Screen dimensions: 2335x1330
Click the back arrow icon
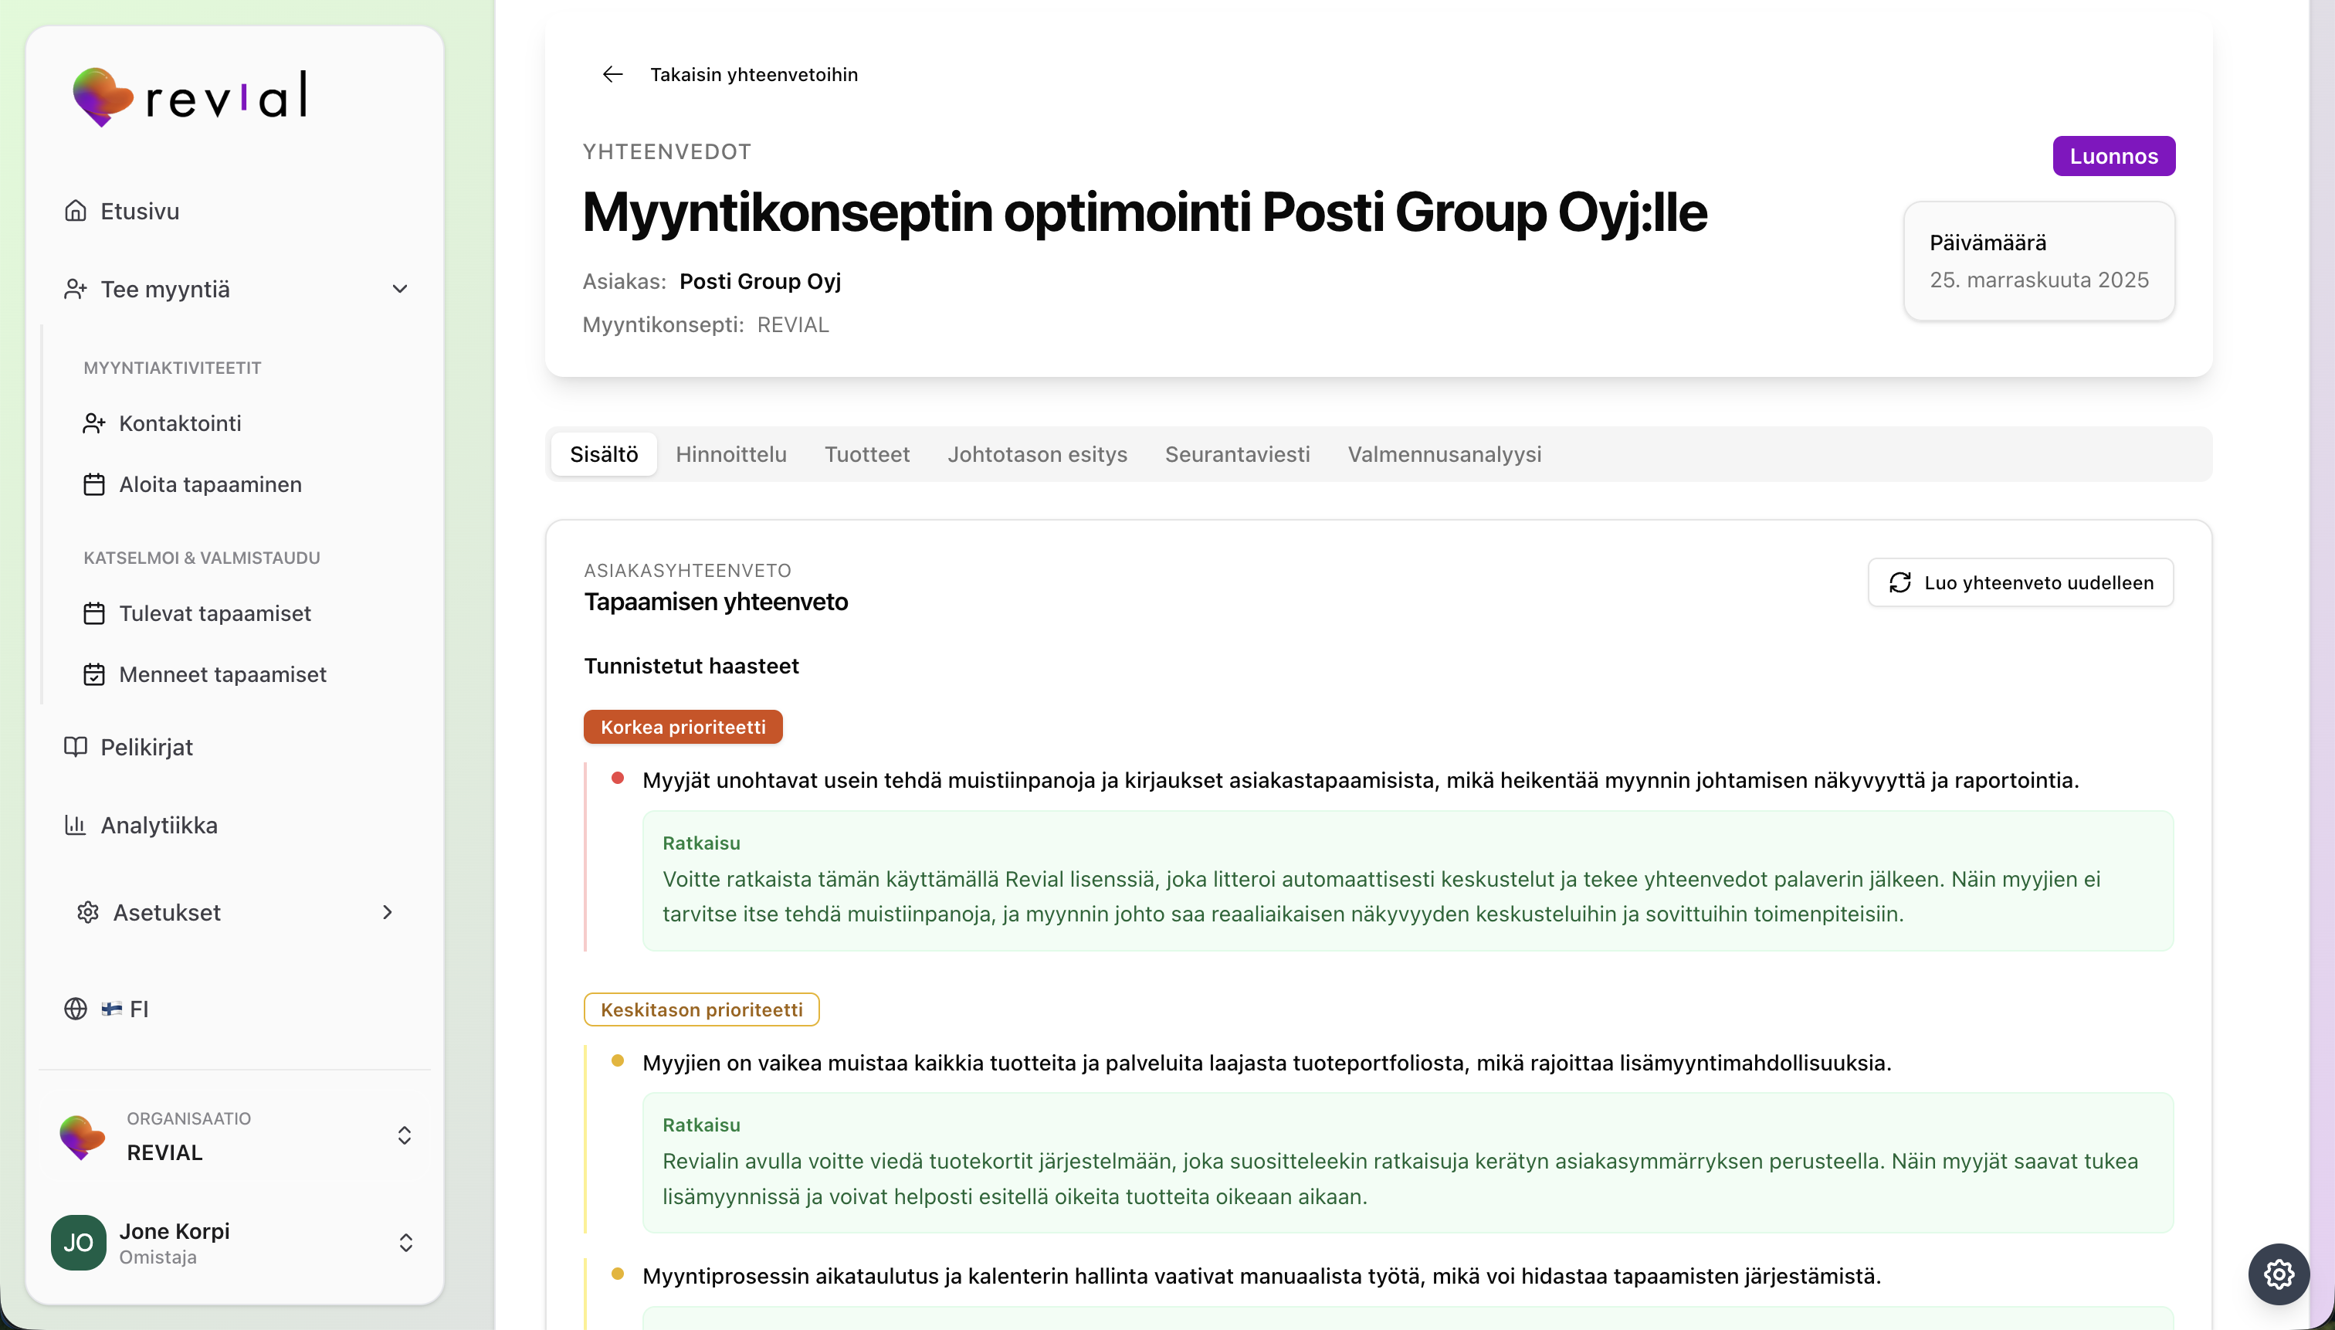(613, 74)
